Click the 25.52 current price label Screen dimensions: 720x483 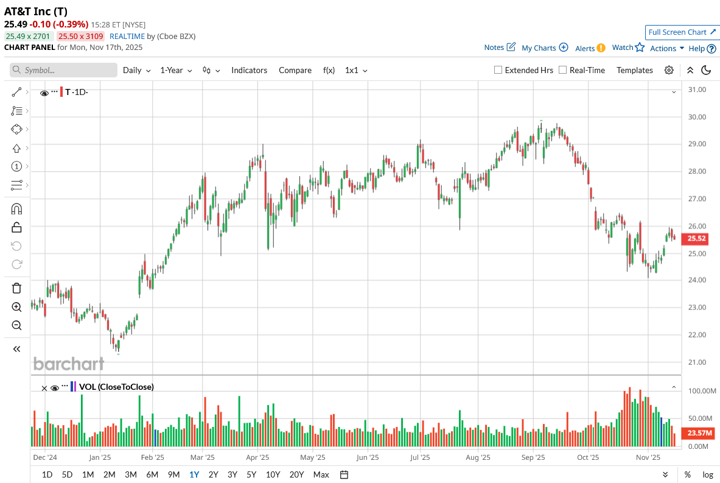tap(696, 239)
